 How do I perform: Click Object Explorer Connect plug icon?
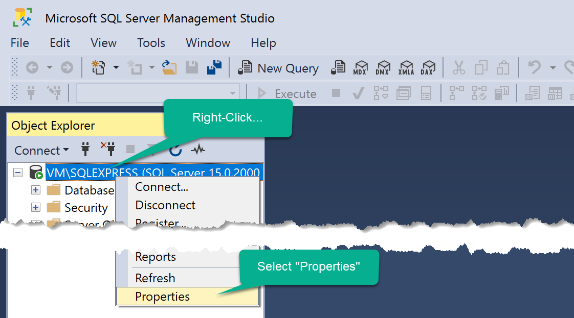[x=85, y=150]
